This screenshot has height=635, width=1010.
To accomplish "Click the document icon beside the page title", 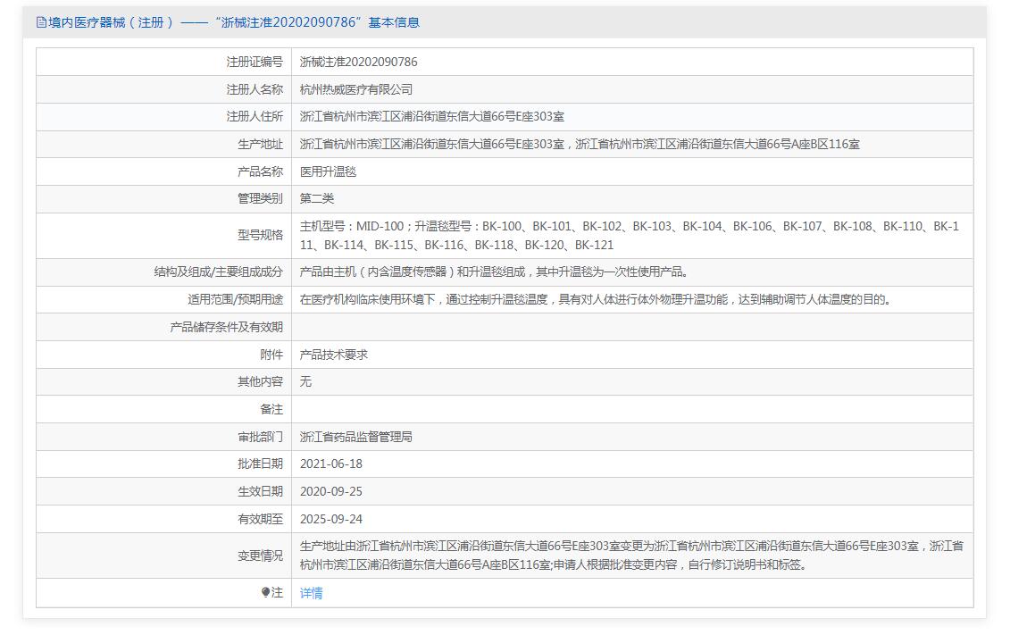I will coord(41,22).
